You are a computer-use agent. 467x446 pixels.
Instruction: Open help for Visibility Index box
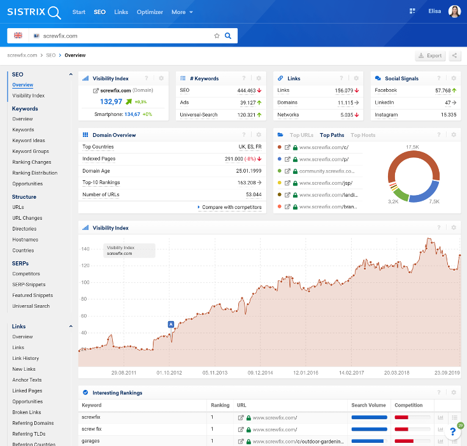[147, 78]
